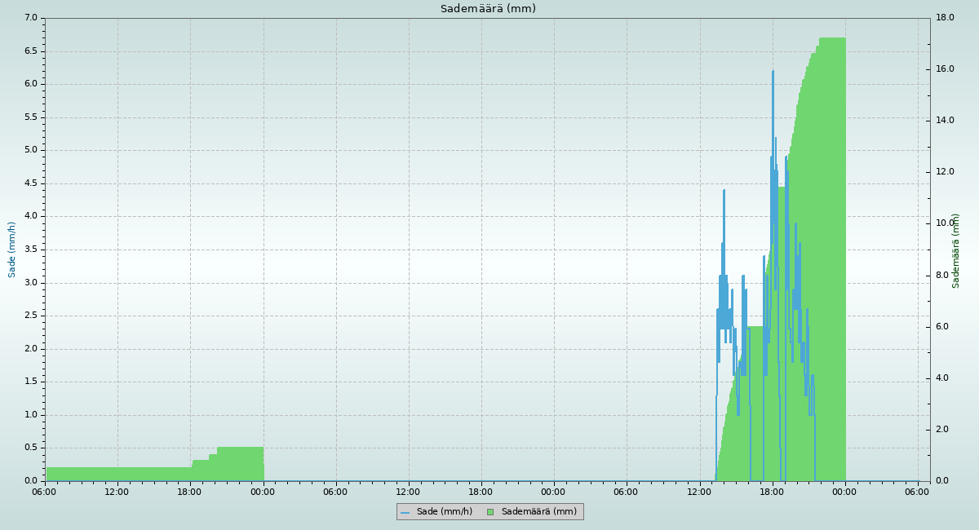979x530 pixels.
Task: Click the 6.5 tick label on left axis
Action: click(31, 51)
